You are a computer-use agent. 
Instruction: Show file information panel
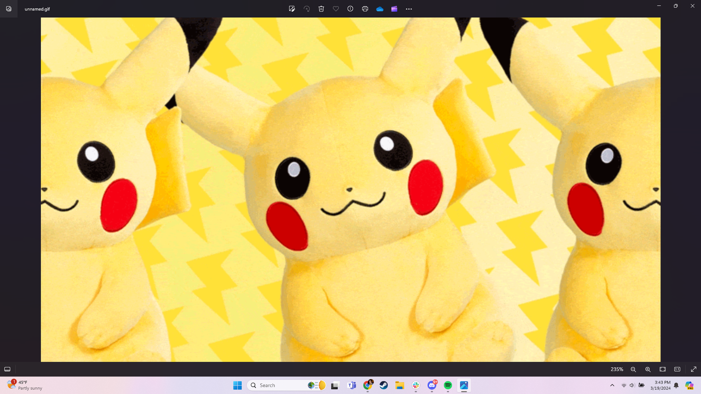click(350, 9)
